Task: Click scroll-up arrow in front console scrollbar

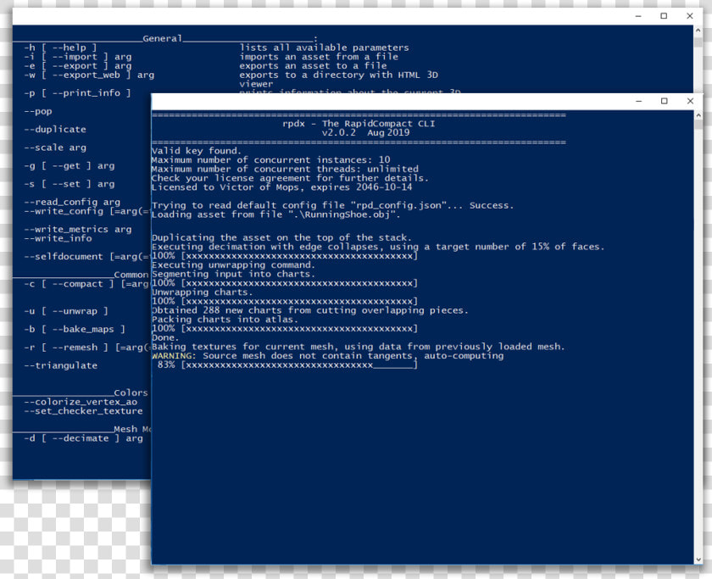Action: coord(698,115)
